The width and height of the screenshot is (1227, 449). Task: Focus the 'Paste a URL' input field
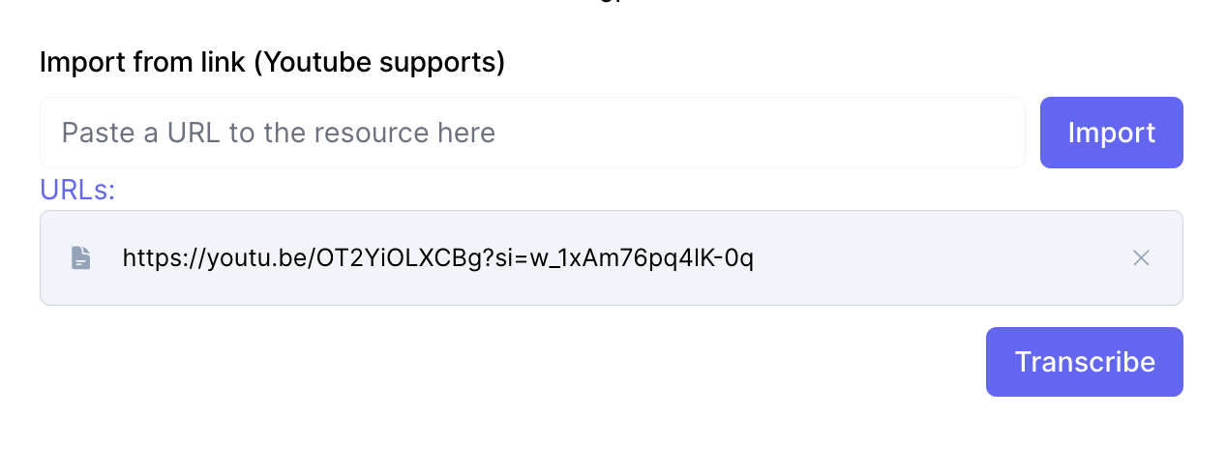[532, 133]
